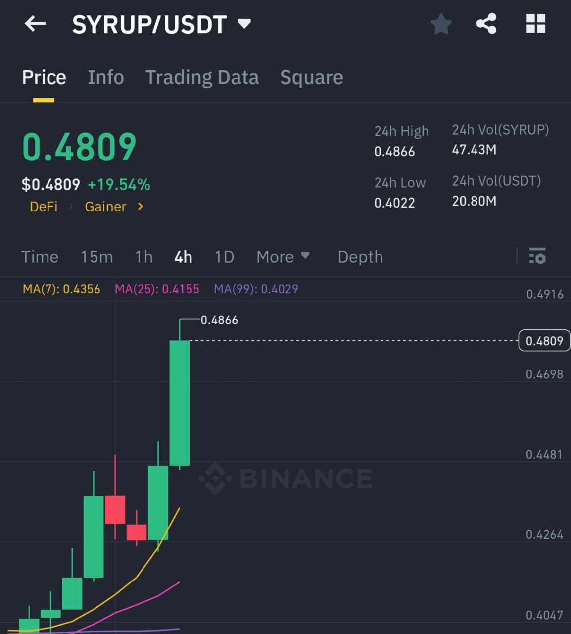Open the share icon
The image size is (571, 634).
pos(486,24)
